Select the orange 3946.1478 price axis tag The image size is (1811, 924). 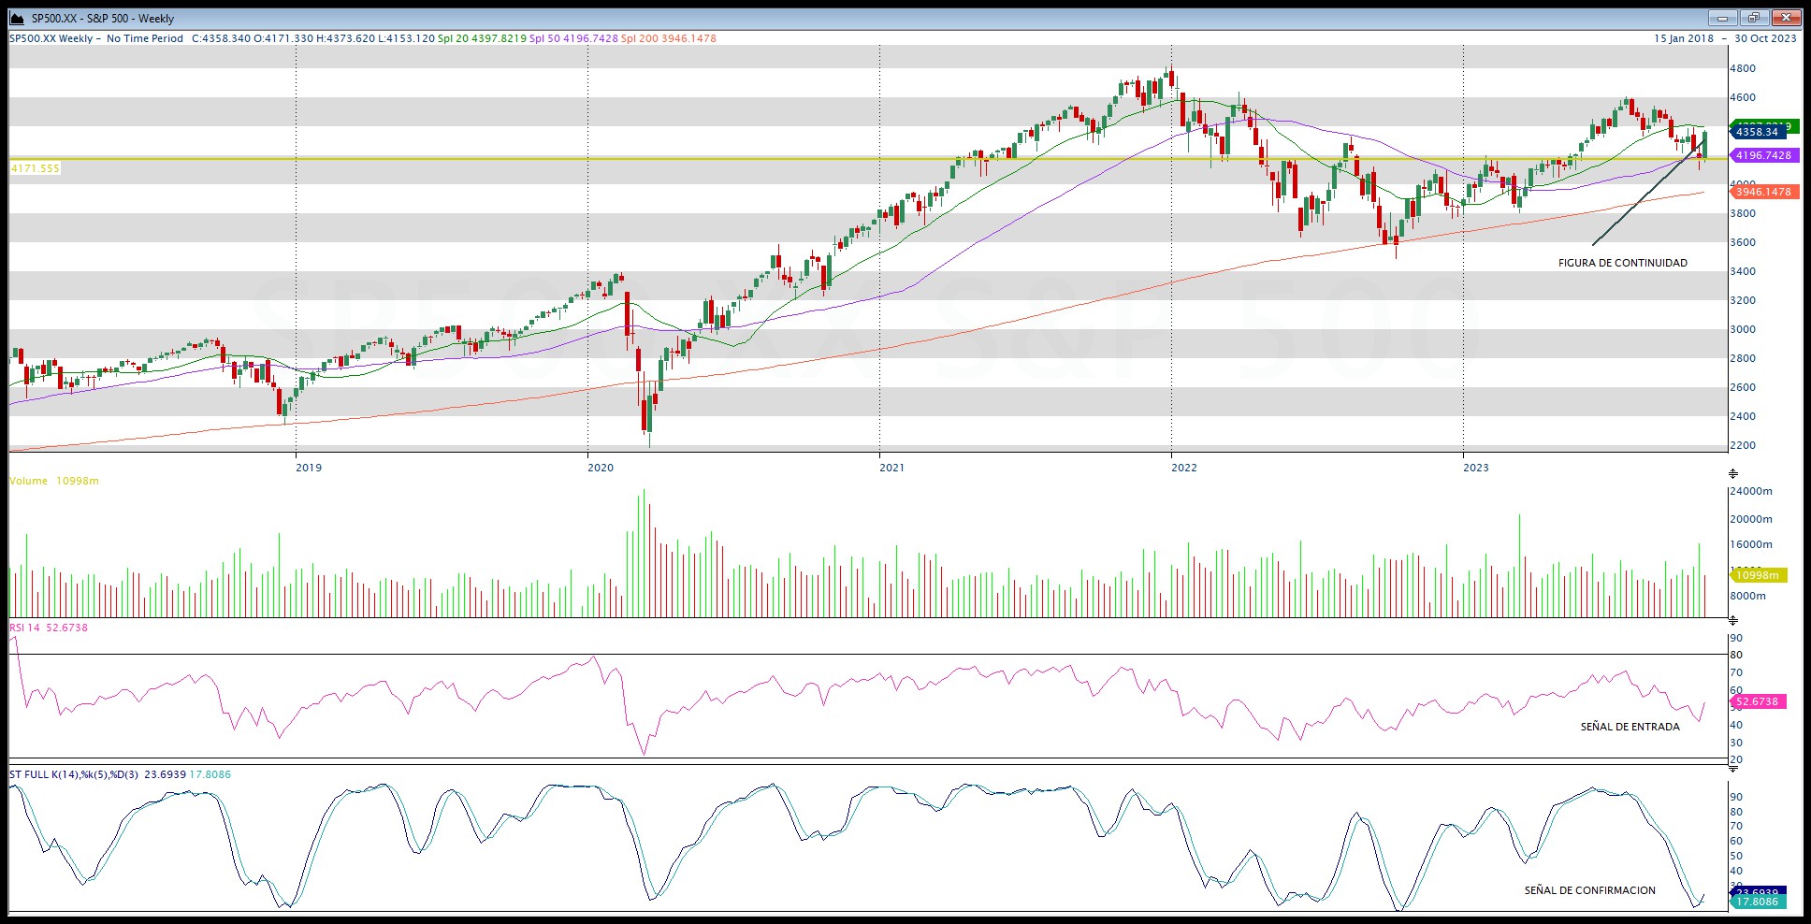(1762, 192)
